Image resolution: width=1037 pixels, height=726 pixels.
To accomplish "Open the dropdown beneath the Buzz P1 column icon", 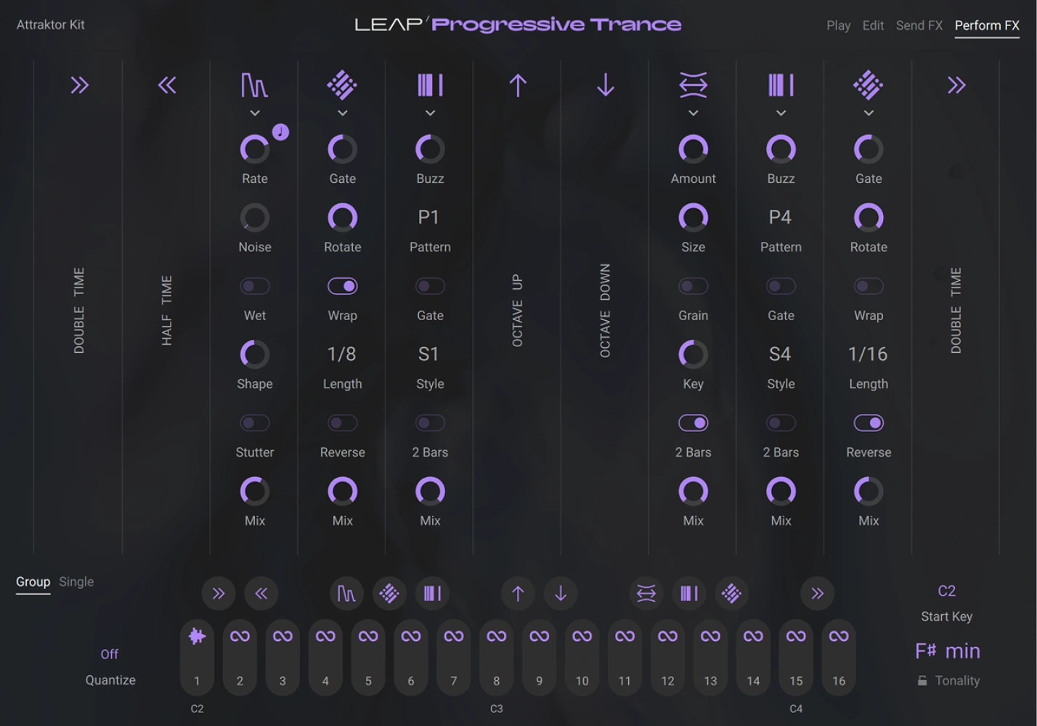I will (x=429, y=113).
